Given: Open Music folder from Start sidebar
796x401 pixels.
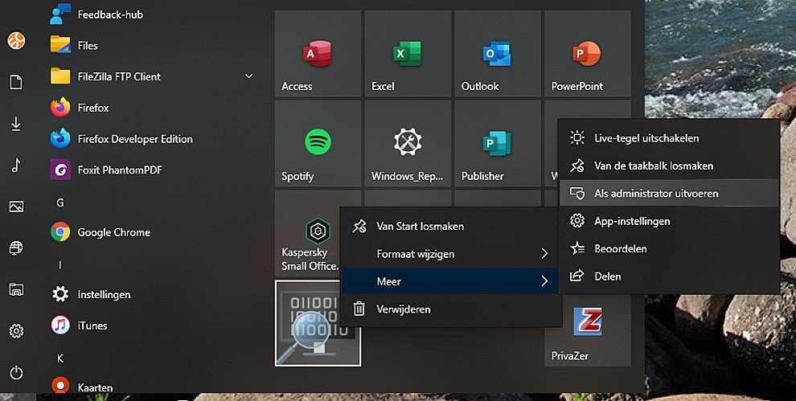Looking at the screenshot, I should (x=16, y=165).
